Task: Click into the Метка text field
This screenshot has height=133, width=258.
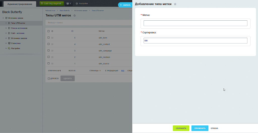Action: (x=195, y=23)
